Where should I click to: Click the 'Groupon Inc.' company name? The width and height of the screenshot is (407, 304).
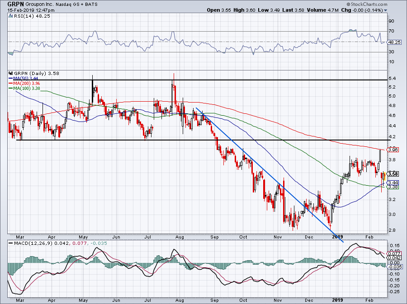[39, 5]
